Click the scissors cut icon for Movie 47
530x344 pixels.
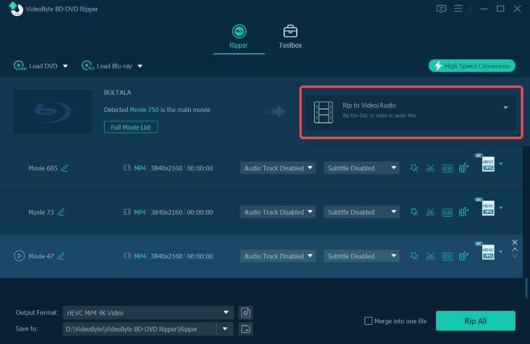tap(430, 256)
